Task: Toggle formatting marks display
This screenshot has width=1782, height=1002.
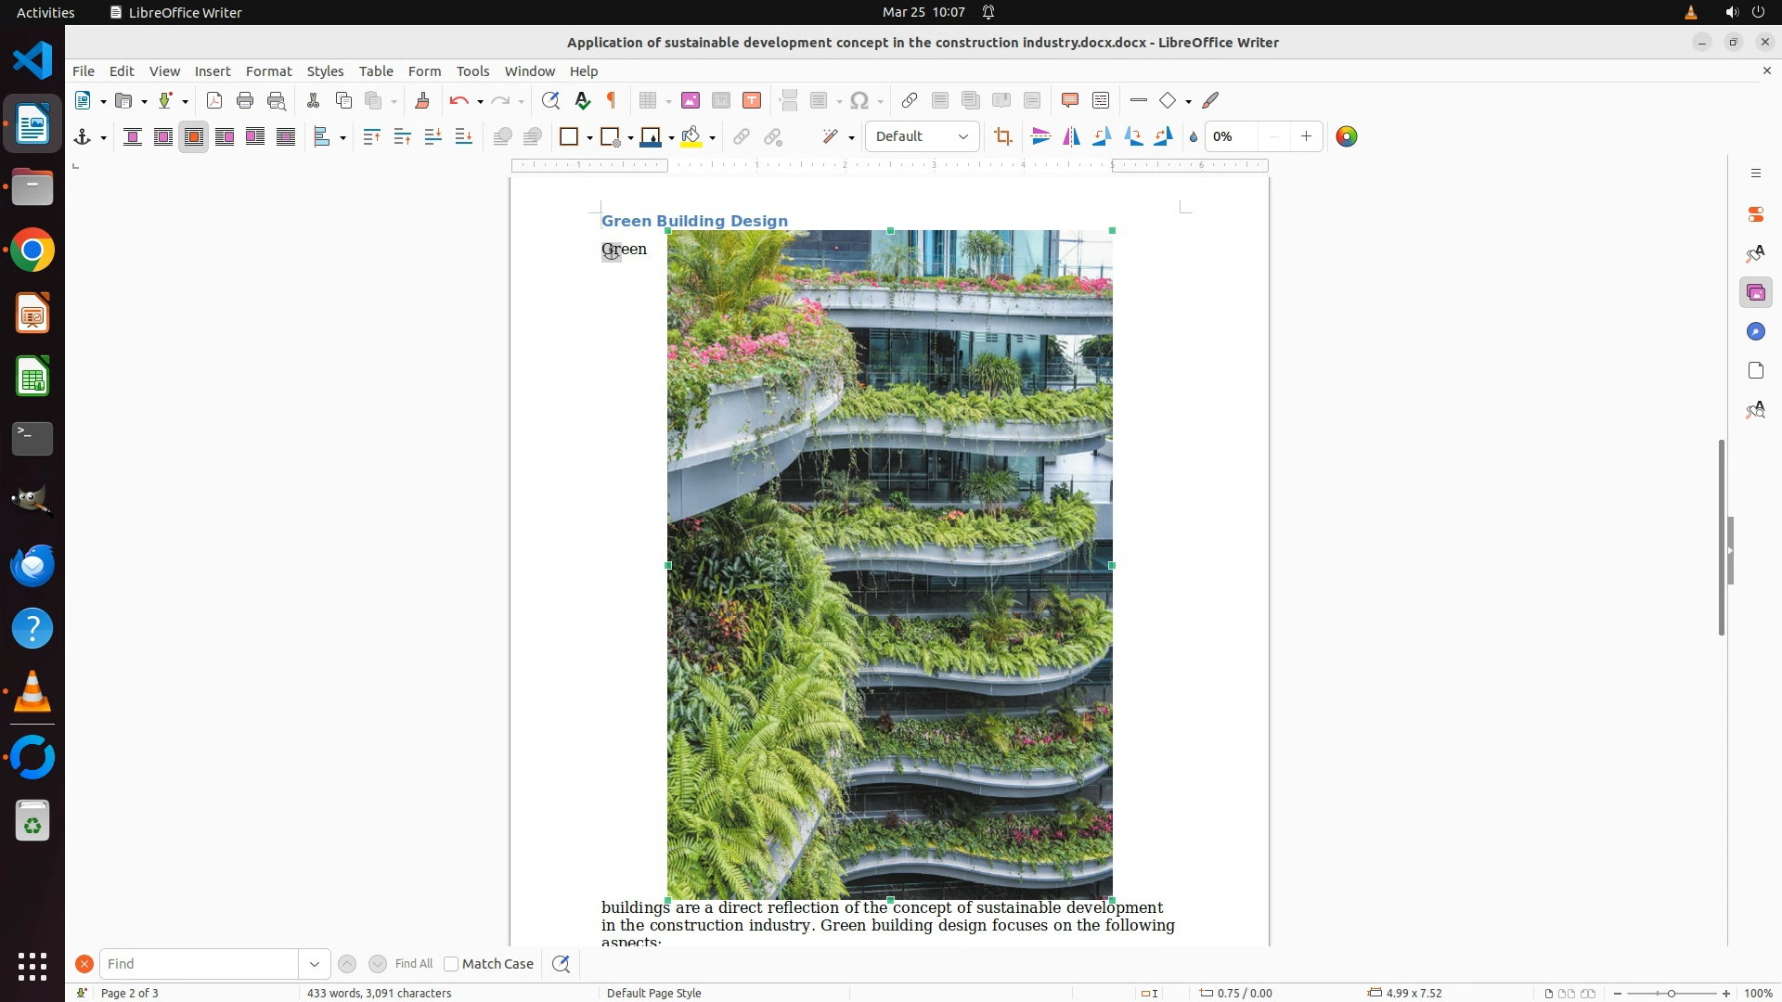Action: coord(612,100)
